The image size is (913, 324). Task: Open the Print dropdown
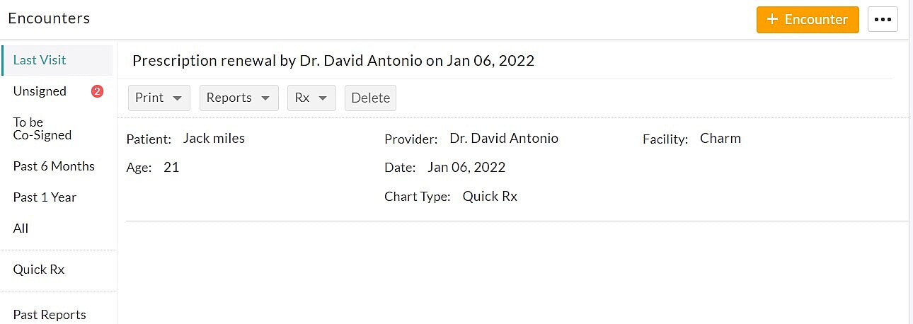coord(159,98)
